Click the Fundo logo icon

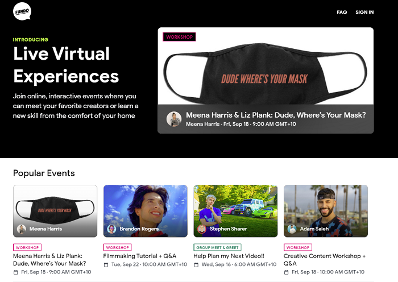22,11
